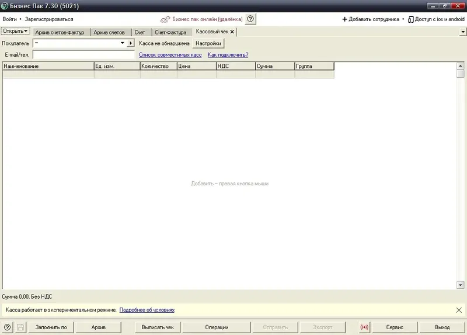This screenshot has height=335, width=467.
Task: Click the Заполнить по button
Action: 51,327
